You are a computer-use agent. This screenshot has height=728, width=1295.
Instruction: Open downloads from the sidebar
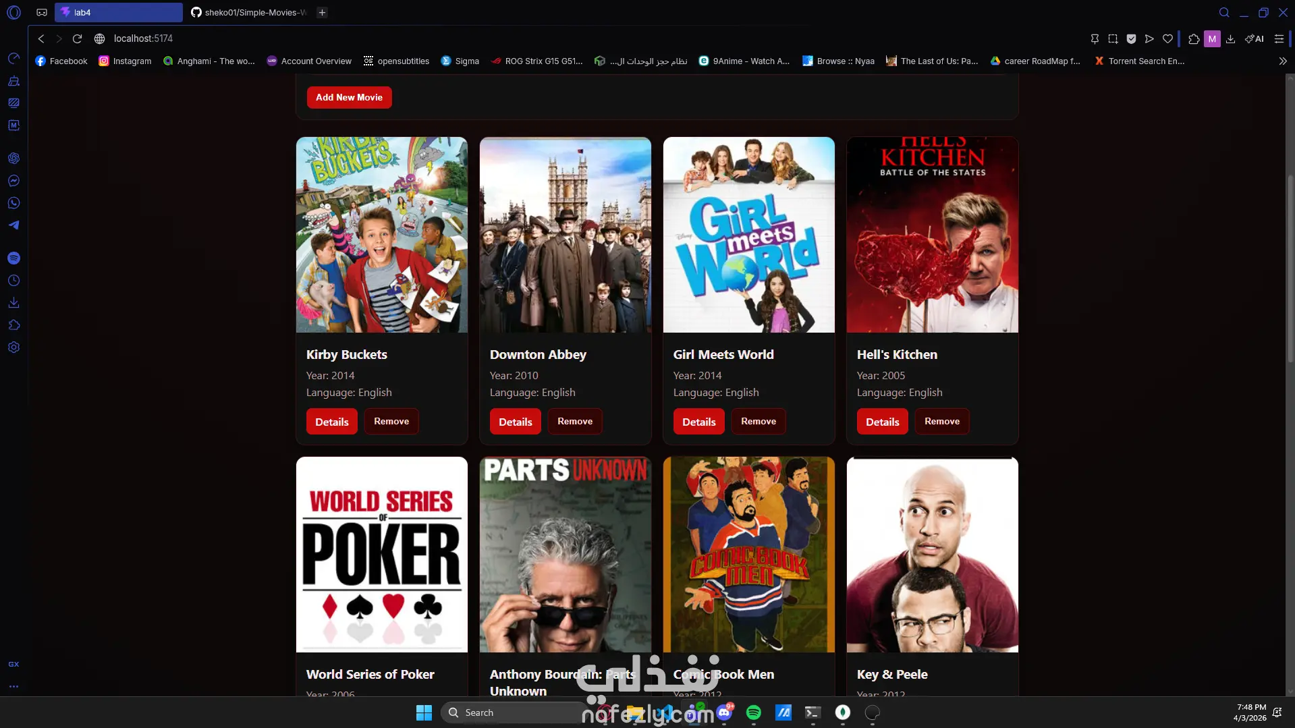click(x=13, y=303)
